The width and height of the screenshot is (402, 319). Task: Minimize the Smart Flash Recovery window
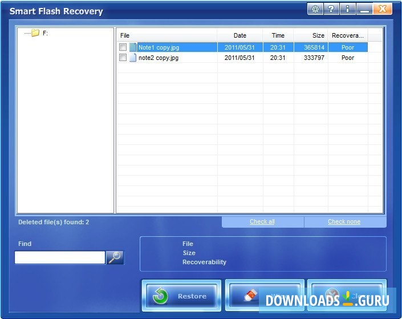[x=364, y=9]
